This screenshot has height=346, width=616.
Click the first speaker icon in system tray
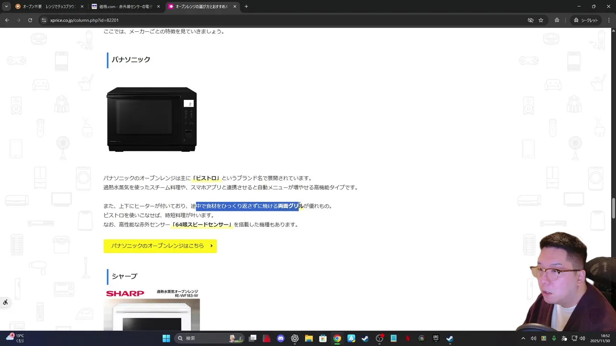click(x=533, y=338)
